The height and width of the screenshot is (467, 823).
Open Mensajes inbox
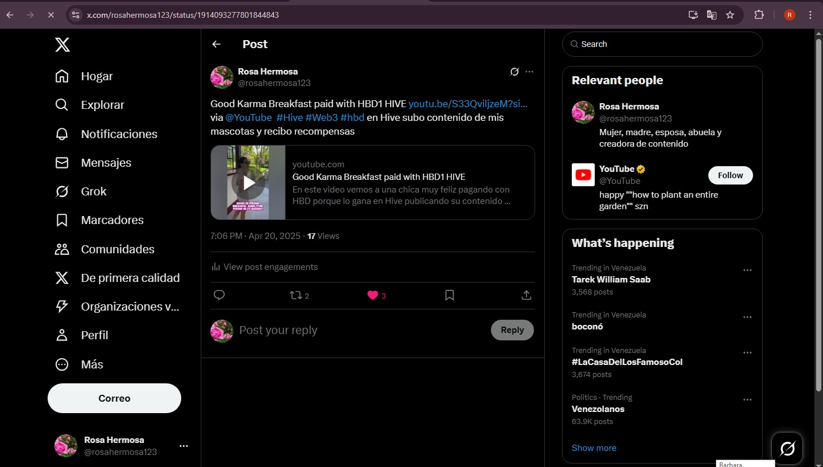click(x=93, y=163)
